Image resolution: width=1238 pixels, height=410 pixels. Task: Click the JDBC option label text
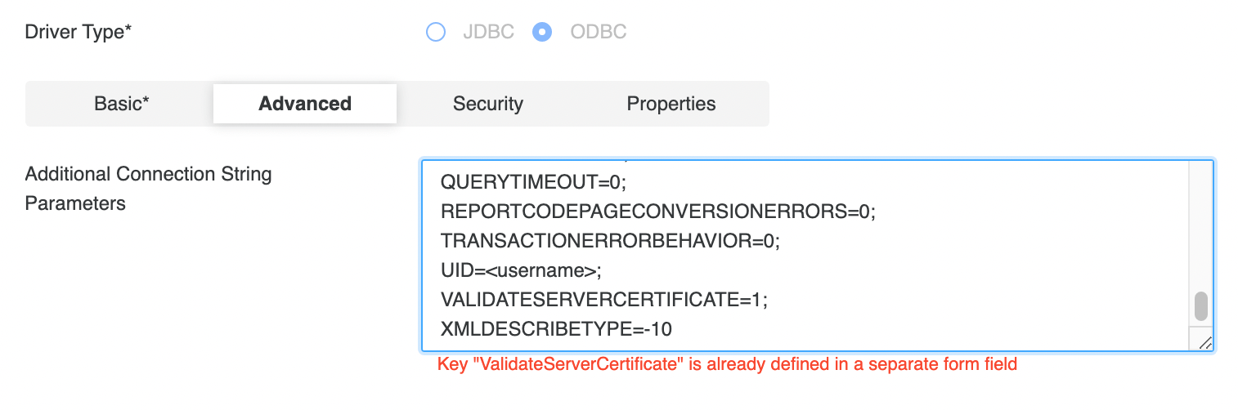coord(488,33)
